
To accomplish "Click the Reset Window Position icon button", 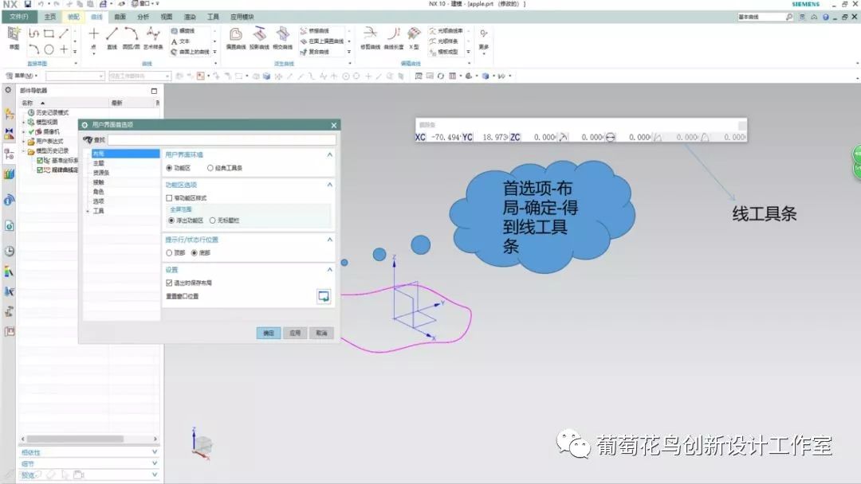I will [324, 297].
